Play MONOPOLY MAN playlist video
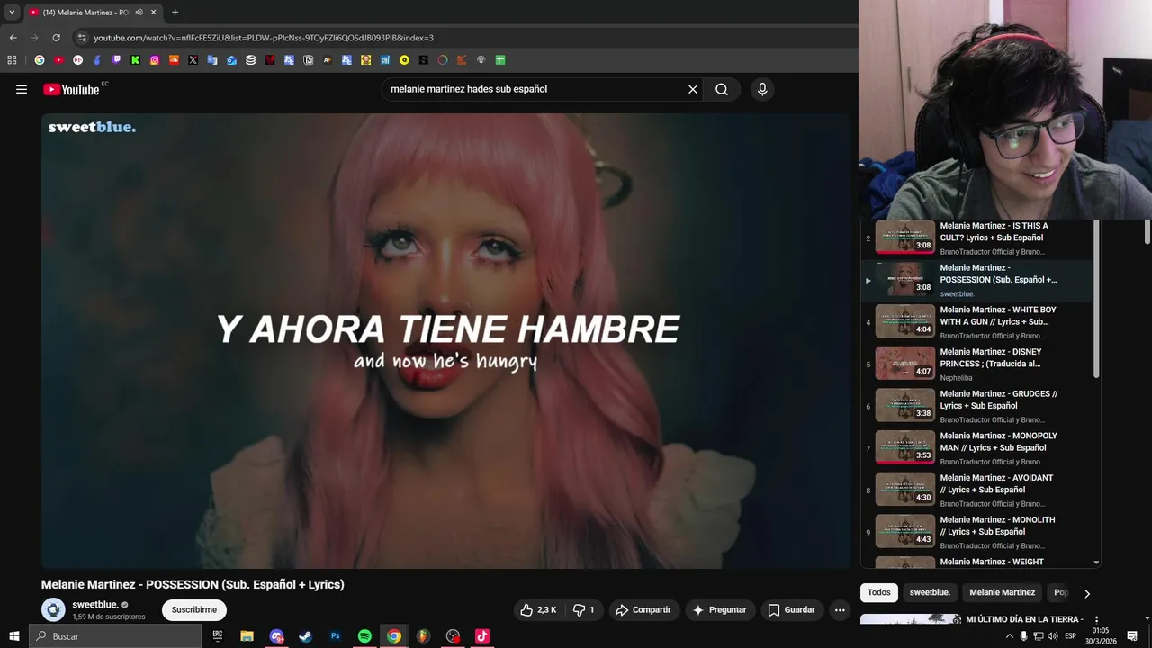1152x648 pixels. [x=976, y=448]
